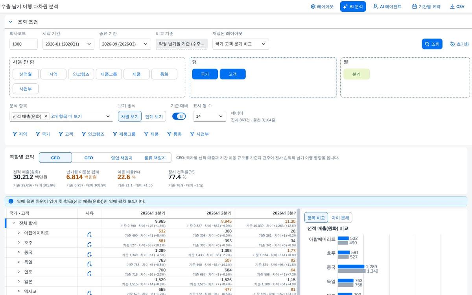The height and width of the screenshot is (295, 472).
Task: Switch to 단계 보기 mode
Action: 154,116
